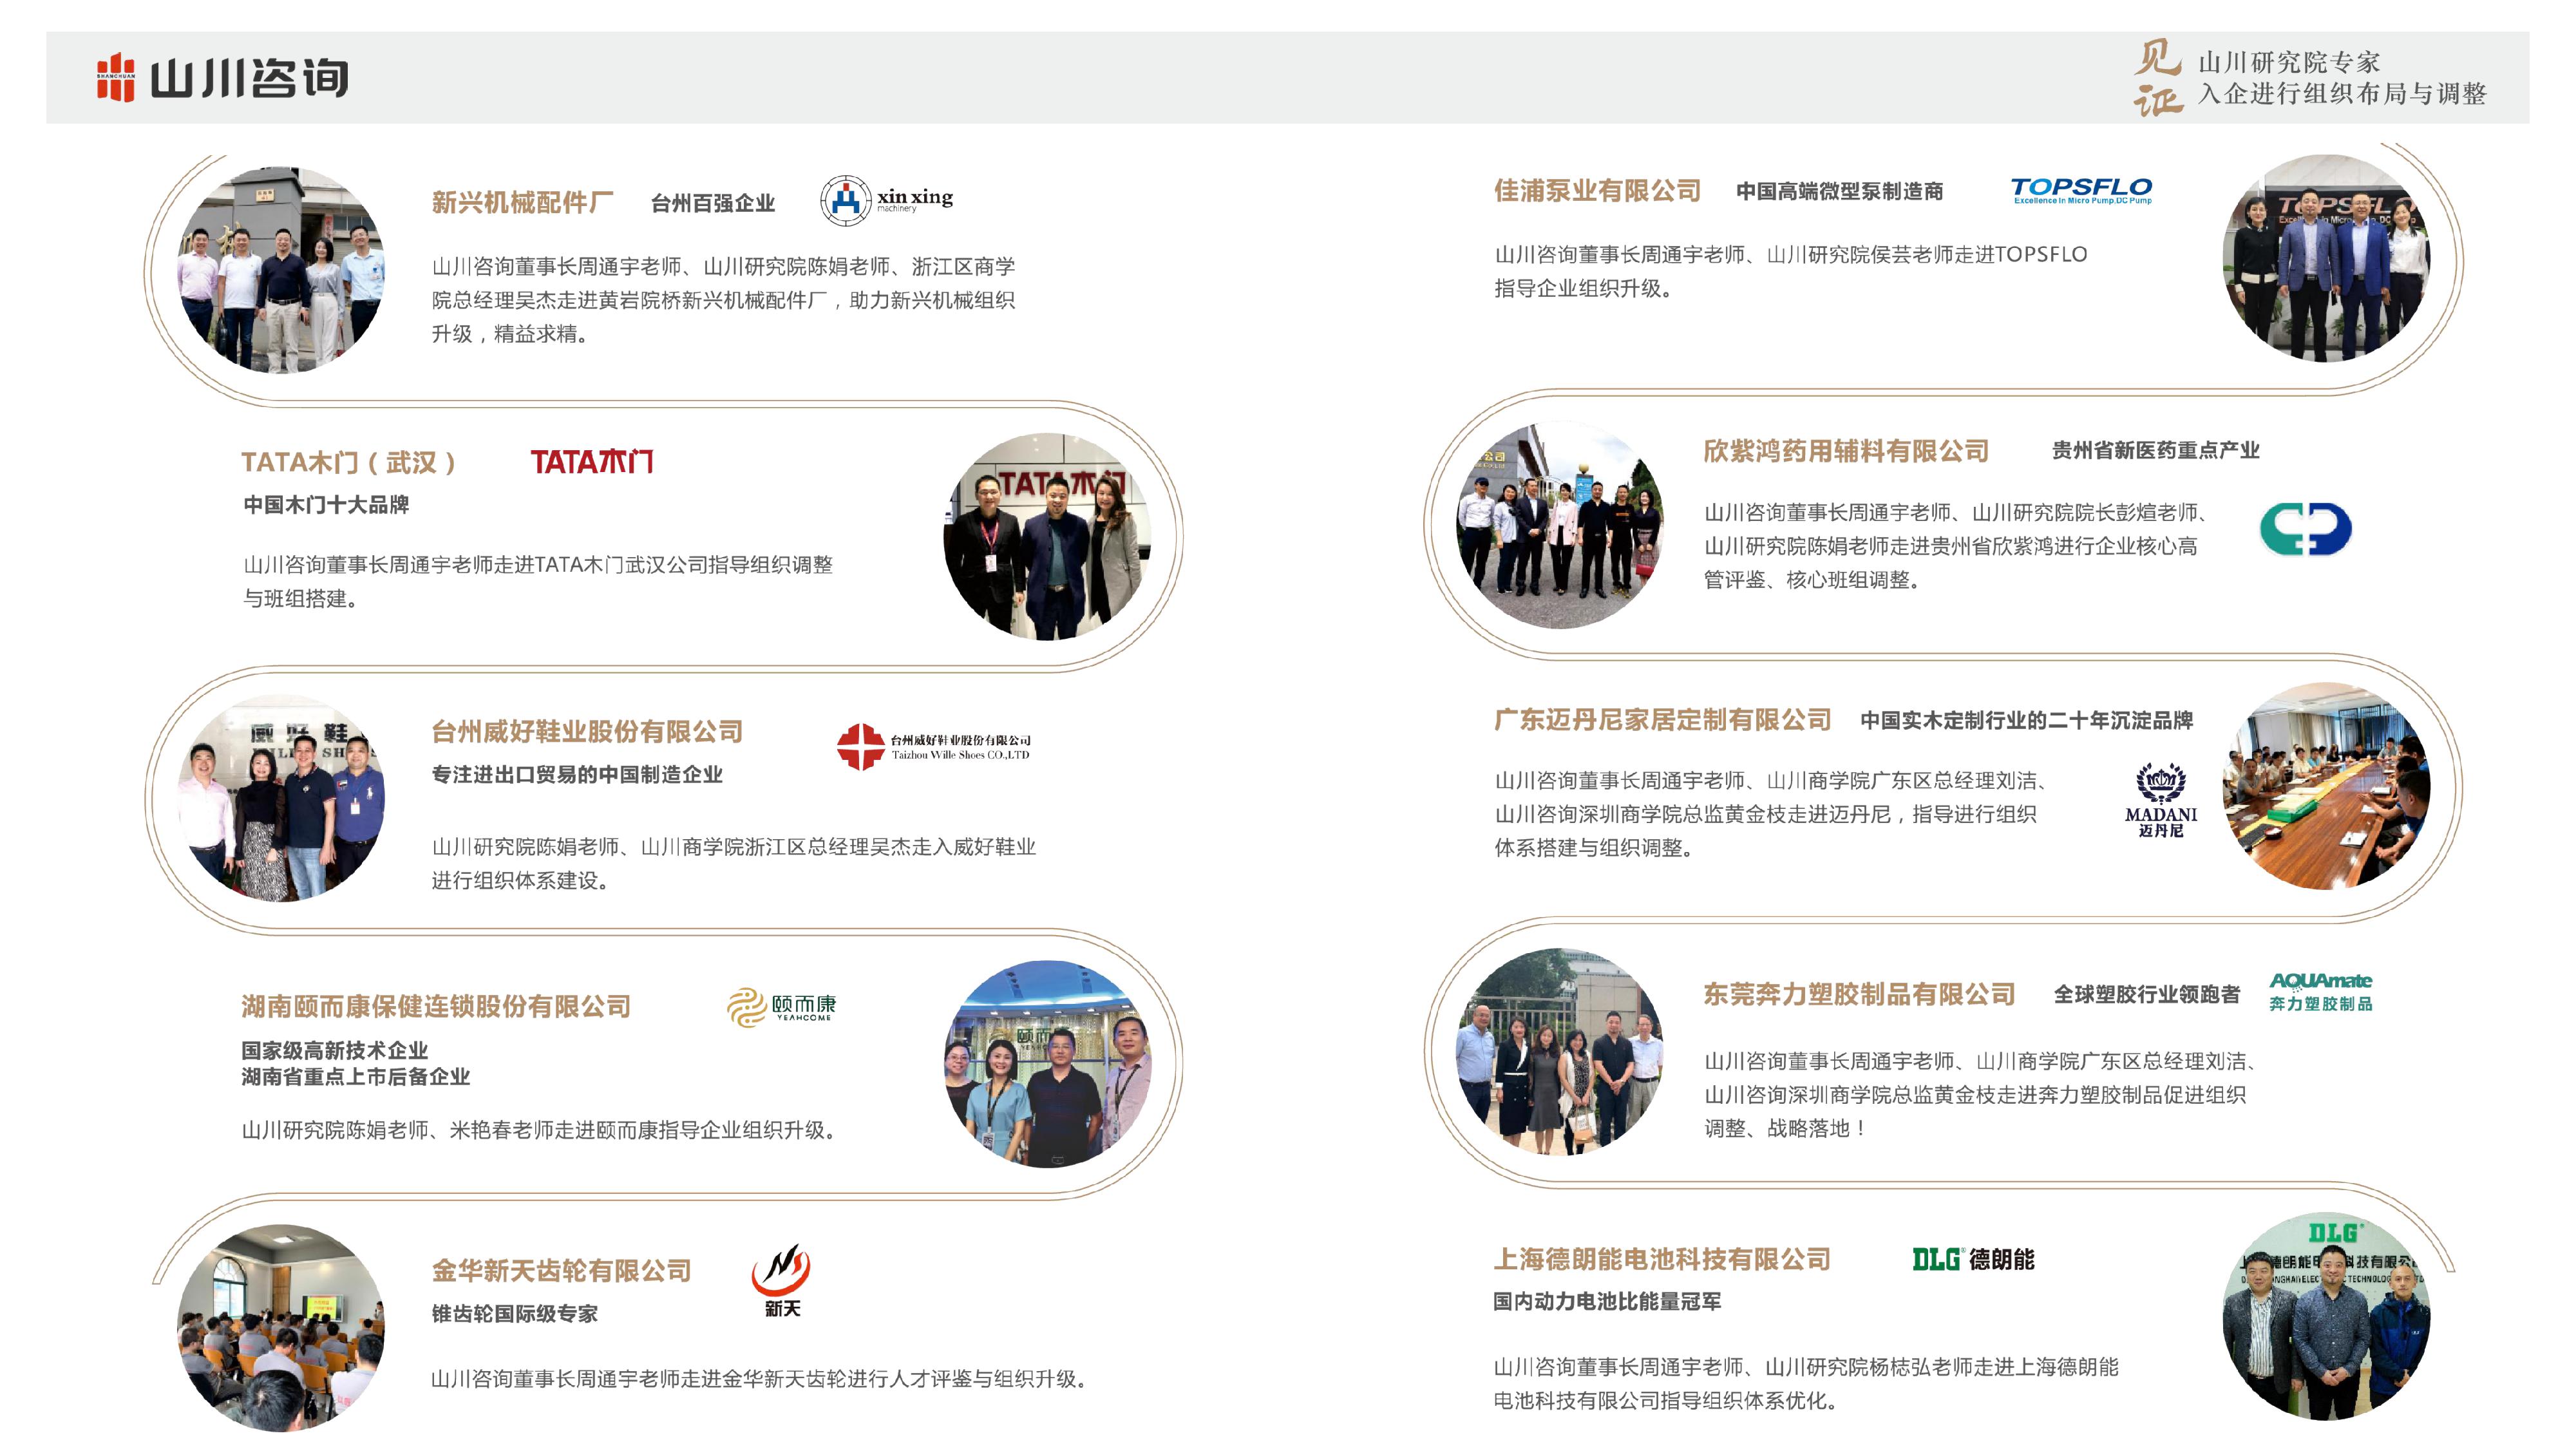Click the 德朗能 组织体系优化 description
Viewport: 2576px width, 1449px height.
(1806, 1384)
